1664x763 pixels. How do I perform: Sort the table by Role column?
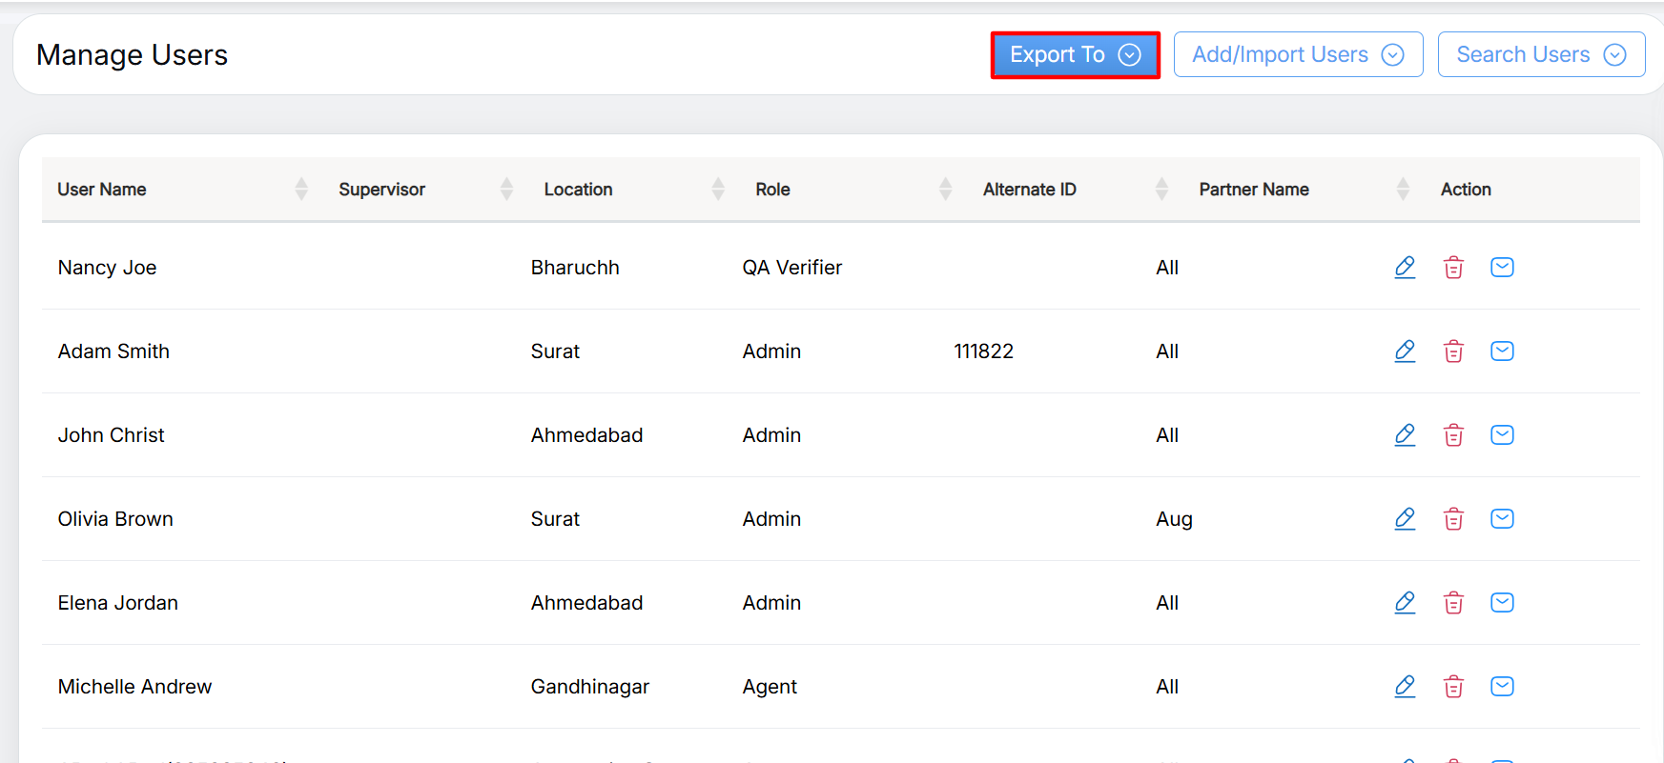(945, 190)
